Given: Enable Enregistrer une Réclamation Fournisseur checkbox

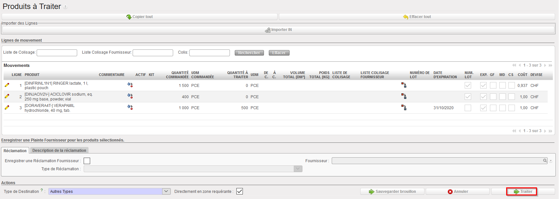Looking at the screenshot, I should click(x=87, y=161).
